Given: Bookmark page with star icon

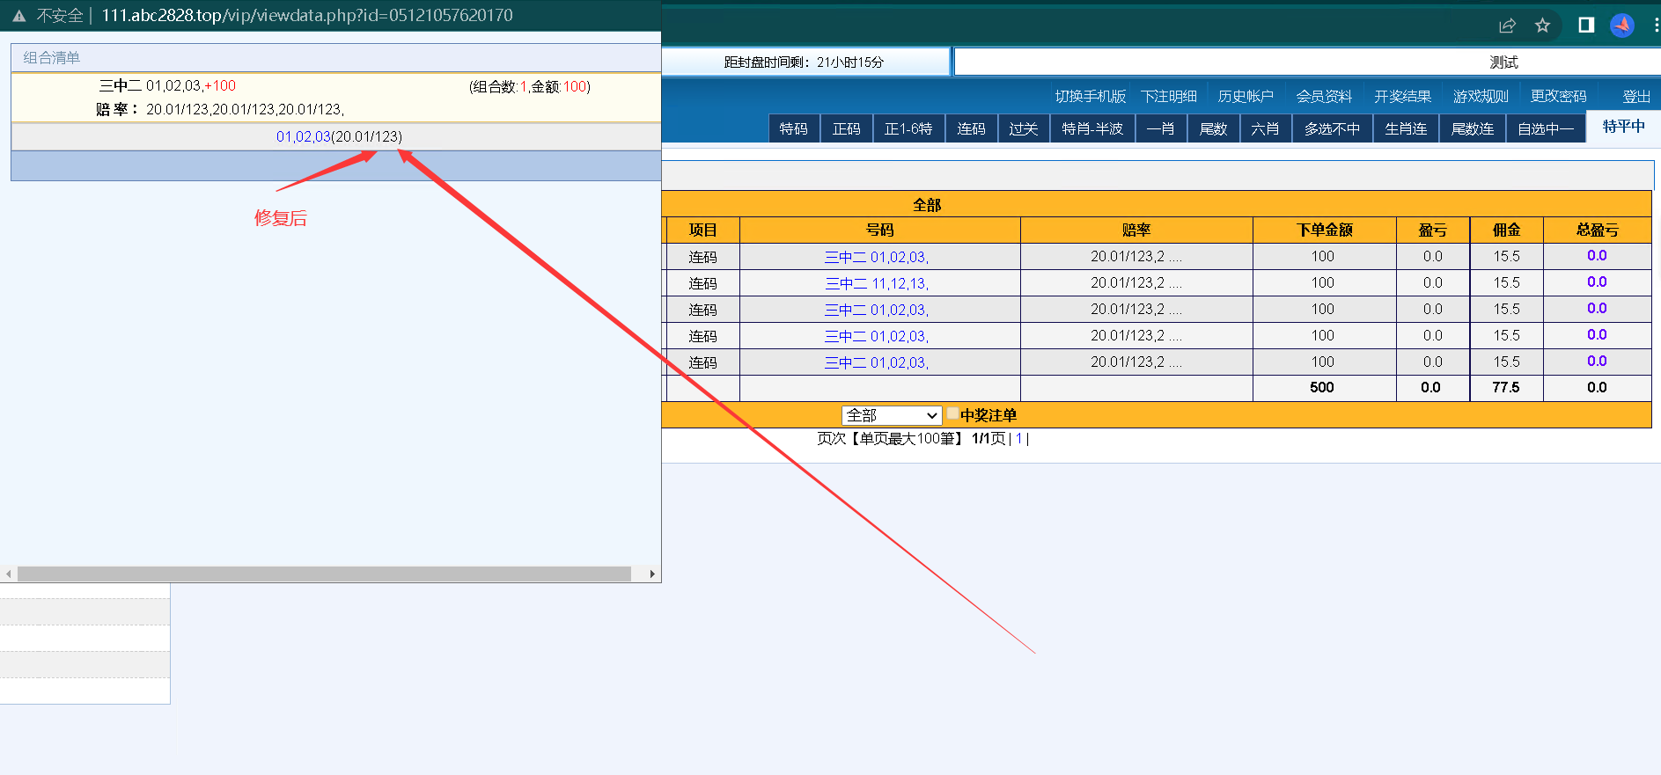Looking at the screenshot, I should [1542, 26].
